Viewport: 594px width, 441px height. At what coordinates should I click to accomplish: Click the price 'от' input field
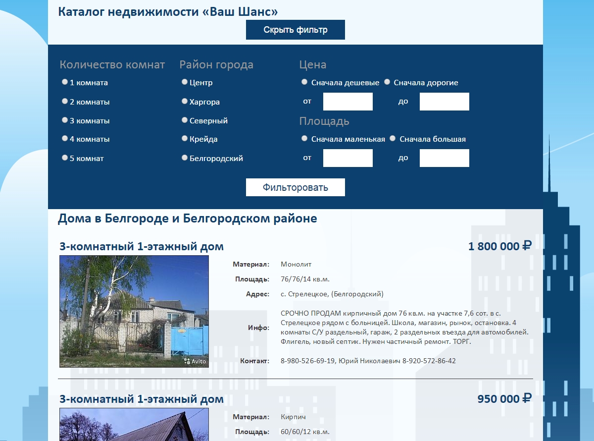pos(347,102)
